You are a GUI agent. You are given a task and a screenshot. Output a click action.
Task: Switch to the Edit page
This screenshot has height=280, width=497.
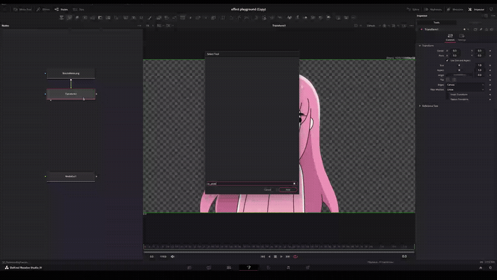229,268
